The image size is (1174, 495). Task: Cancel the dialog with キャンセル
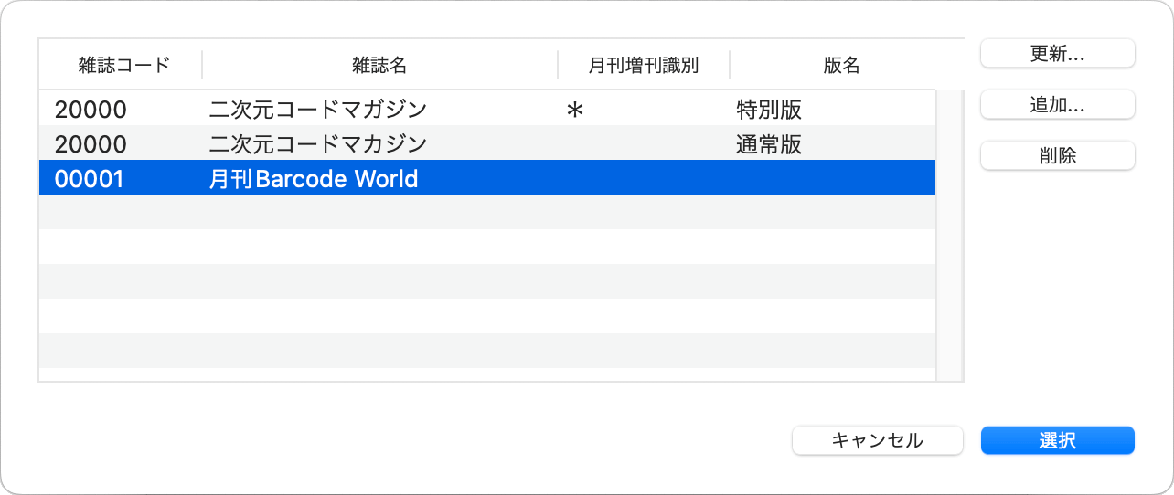pos(877,440)
